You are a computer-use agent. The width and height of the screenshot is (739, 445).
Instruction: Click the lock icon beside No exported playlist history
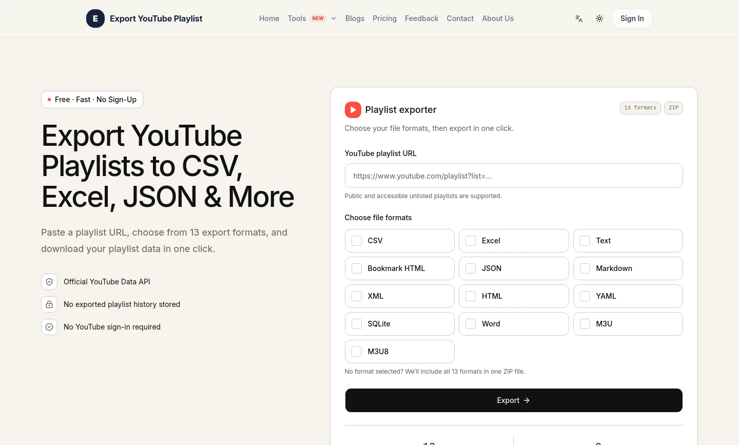(49, 304)
